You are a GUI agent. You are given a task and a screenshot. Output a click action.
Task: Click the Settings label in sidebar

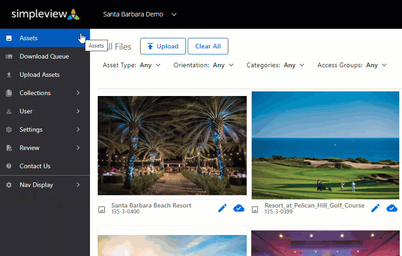31,129
